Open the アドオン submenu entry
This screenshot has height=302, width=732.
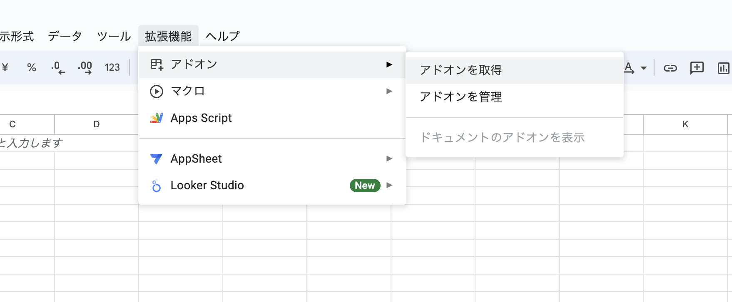[x=272, y=64]
